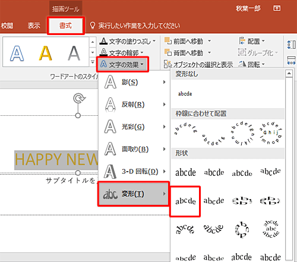Select the highlighted abcde transform in second row
Screen dimensions: 297x262
[x=185, y=201]
